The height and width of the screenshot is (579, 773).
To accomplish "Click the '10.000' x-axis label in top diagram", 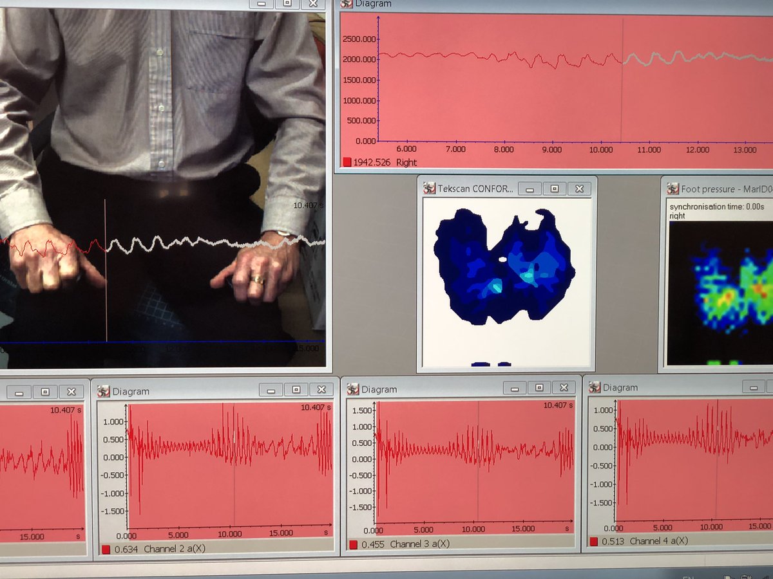I will tap(601, 149).
